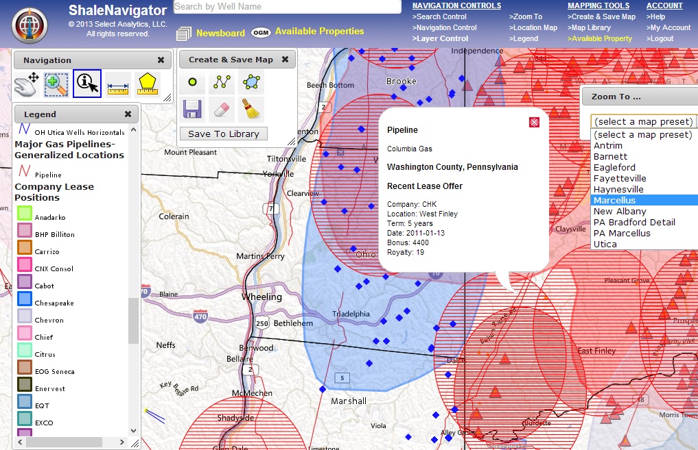Open the Available Properties link
Image resolution: width=698 pixels, height=450 pixels.
[319, 31]
